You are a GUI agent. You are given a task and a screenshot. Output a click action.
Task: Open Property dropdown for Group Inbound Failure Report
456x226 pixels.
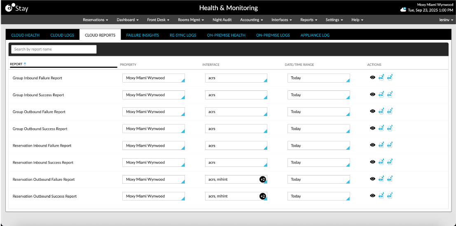[154, 78]
